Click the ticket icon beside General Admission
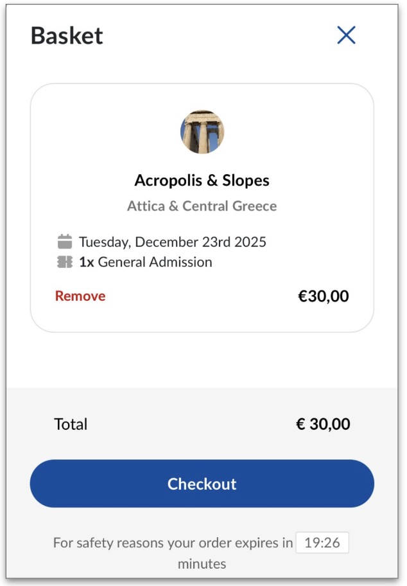Screen dimensions: 407x586 coord(65,262)
